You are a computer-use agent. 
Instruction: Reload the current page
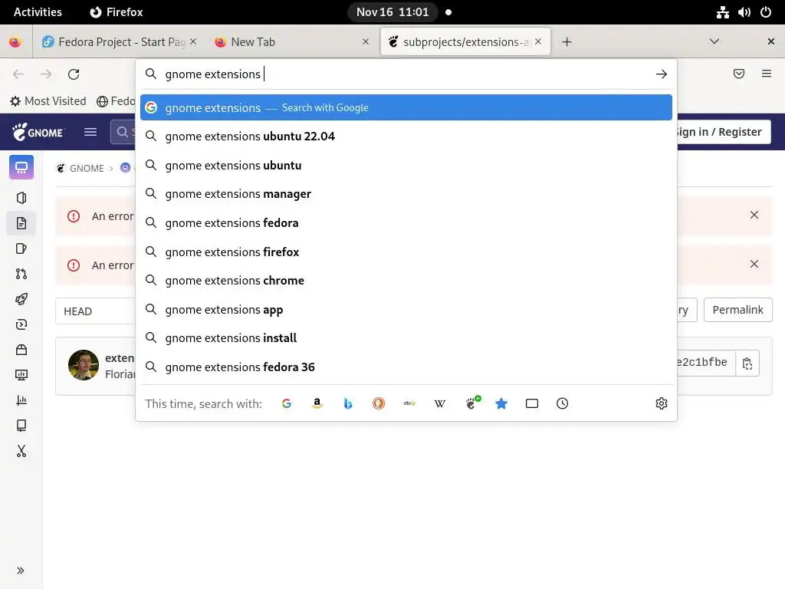click(74, 74)
